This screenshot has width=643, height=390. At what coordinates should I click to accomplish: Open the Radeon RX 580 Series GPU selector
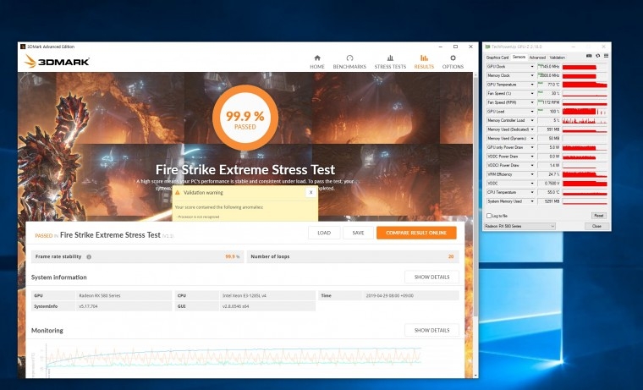click(519, 226)
